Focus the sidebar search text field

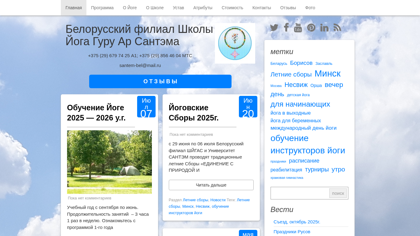pyautogui.click(x=300, y=193)
